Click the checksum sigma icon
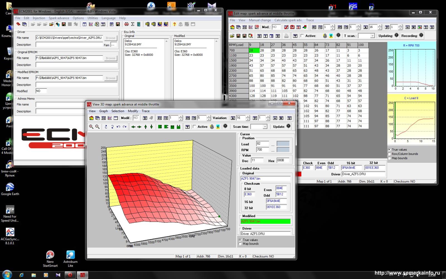 click(133, 24)
